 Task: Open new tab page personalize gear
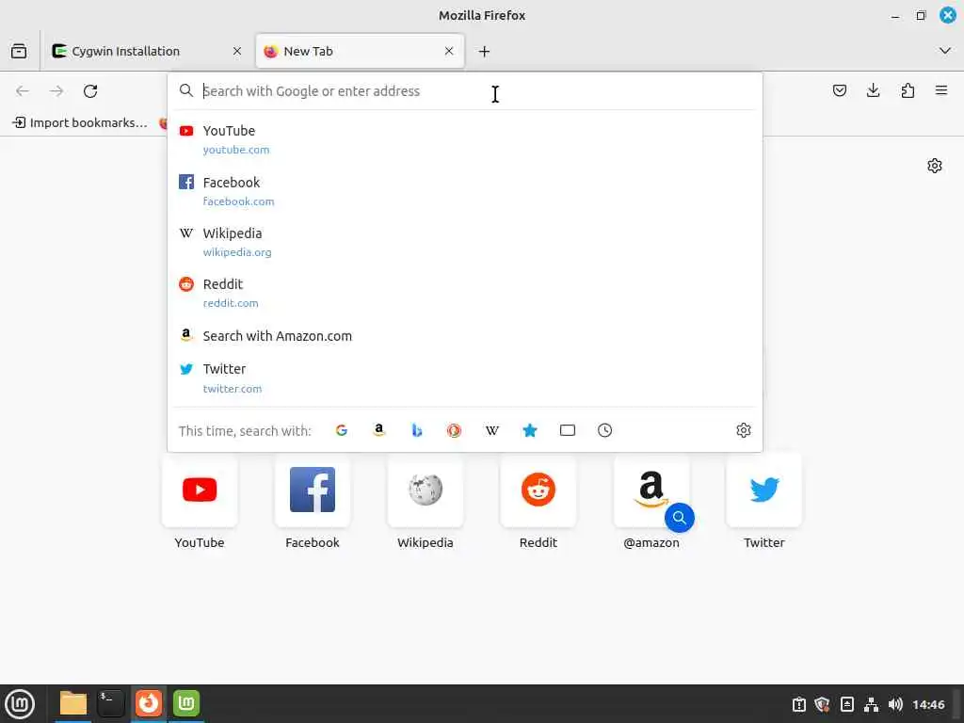(935, 166)
